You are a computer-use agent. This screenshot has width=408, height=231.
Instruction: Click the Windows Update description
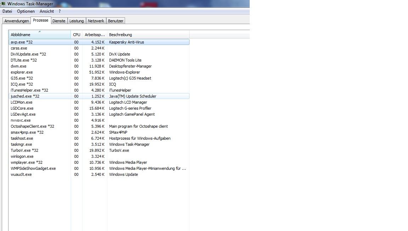coord(123,174)
